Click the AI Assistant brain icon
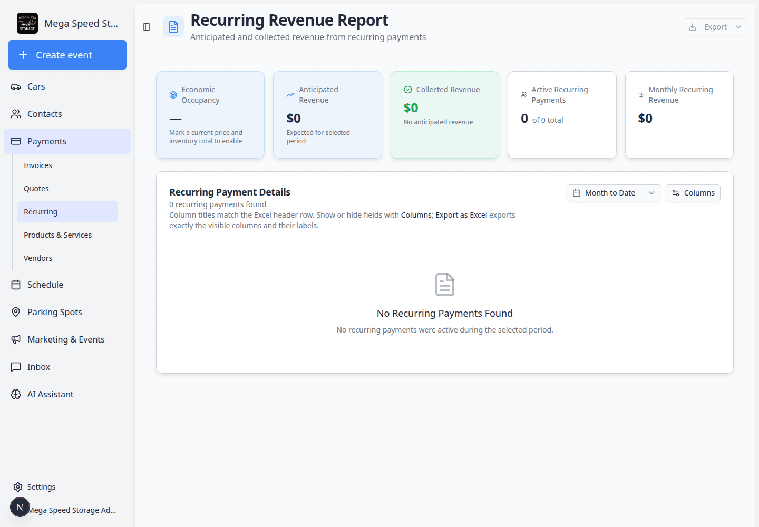This screenshot has width=759, height=527. (16, 394)
